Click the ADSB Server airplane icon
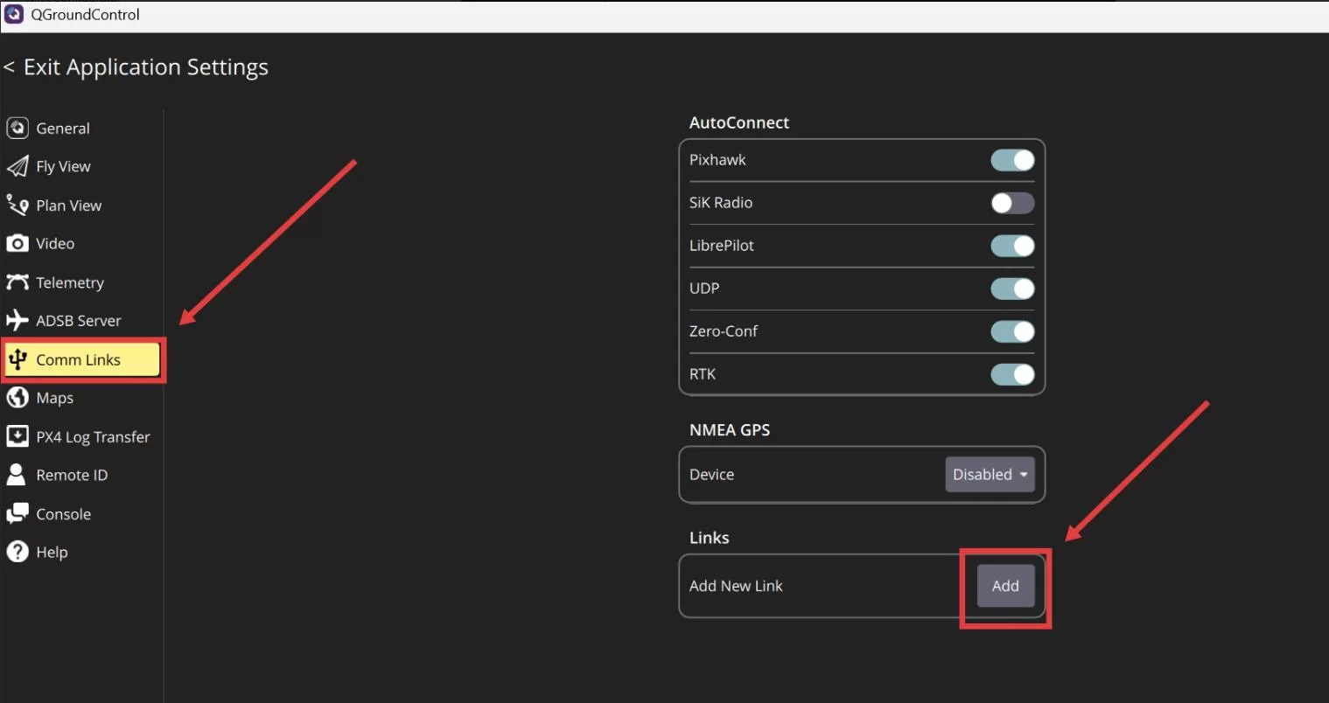The width and height of the screenshot is (1329, 703). point(17,321)
